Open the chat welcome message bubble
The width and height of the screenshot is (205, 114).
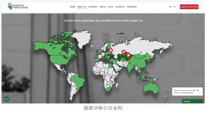pos(187,92)
